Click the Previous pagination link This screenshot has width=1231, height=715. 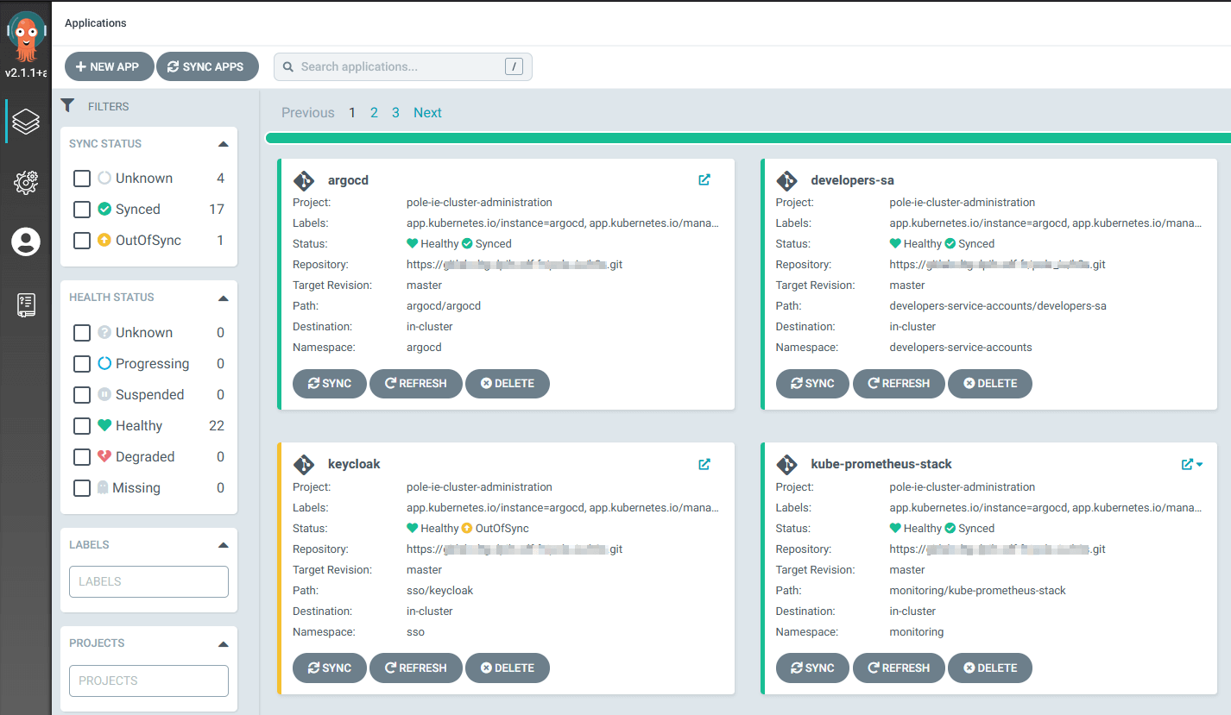point(308,112)
